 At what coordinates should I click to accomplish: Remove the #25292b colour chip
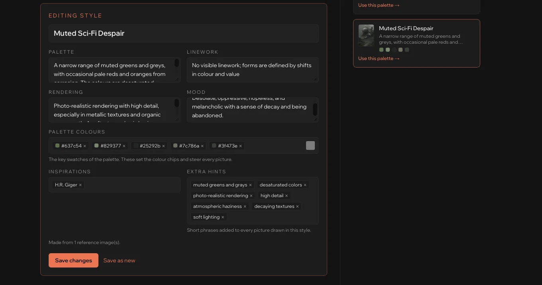(x=163, y=146)
